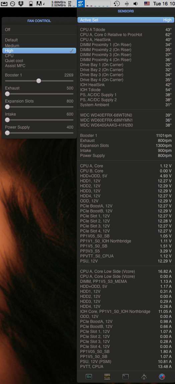This screenshot has width=175, height=384.
Task: Click the Booster 1 1101rpm fan row
Action: (126, 136)
